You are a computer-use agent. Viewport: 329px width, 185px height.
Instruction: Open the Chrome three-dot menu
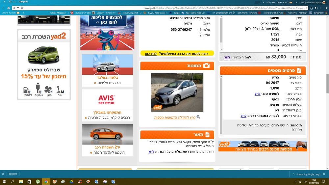tap(3, 8)
